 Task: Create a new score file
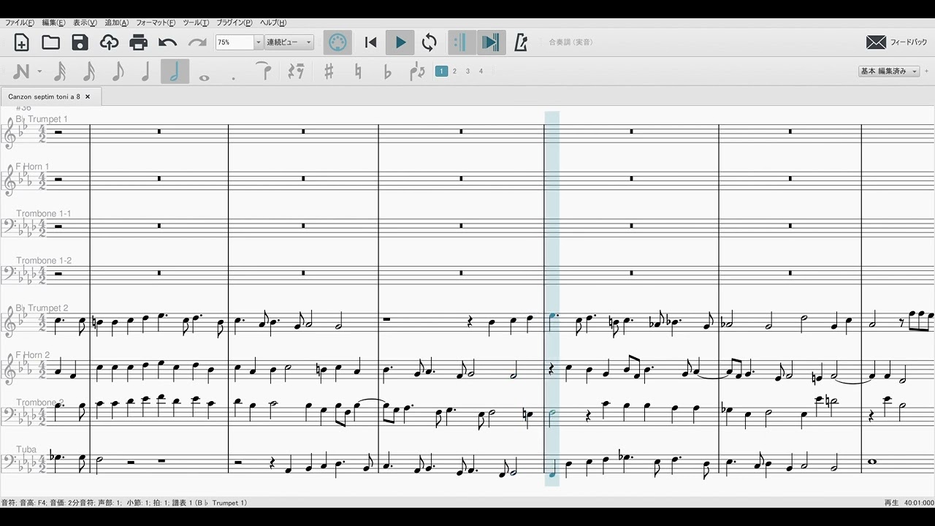pos(22,42)
